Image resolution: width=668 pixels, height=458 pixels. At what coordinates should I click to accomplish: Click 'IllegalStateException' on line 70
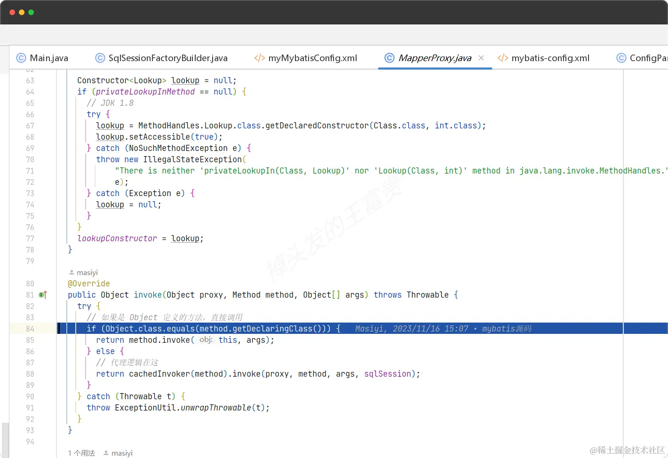(x=192, y=159)
